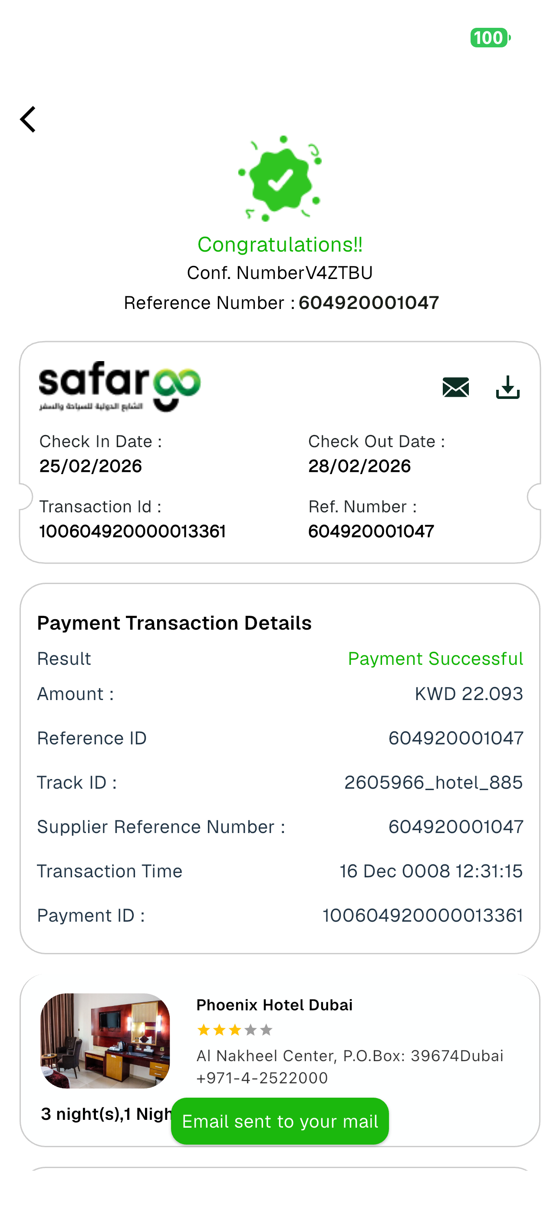This screenshot has height=1215, width=560.
Task: Tap the Payment Successful result text
Action: point(435,658)
